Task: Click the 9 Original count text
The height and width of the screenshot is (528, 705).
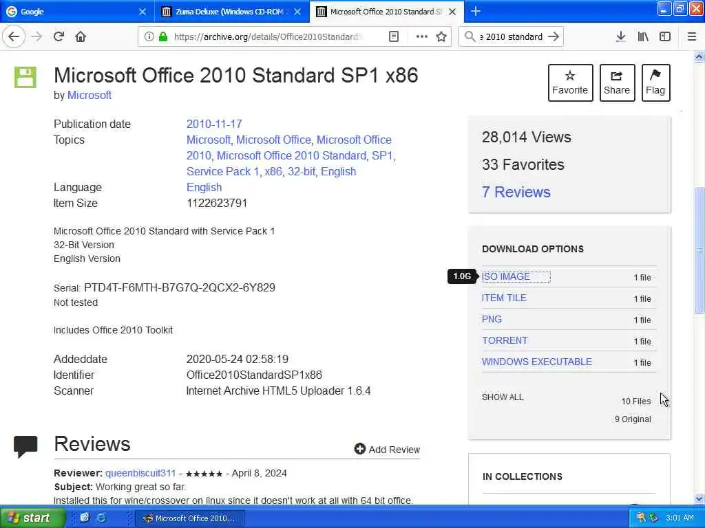Action: [633, 419]
